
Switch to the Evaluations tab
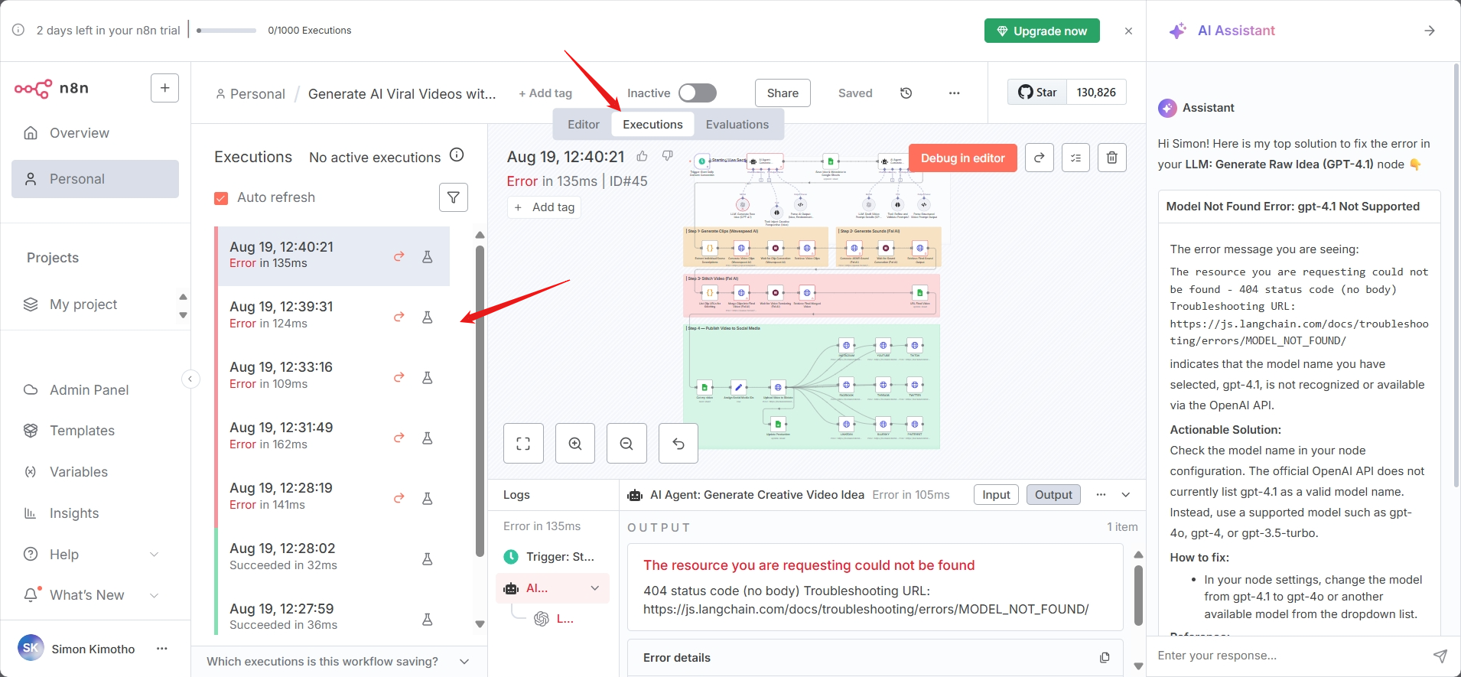(737, 125)
